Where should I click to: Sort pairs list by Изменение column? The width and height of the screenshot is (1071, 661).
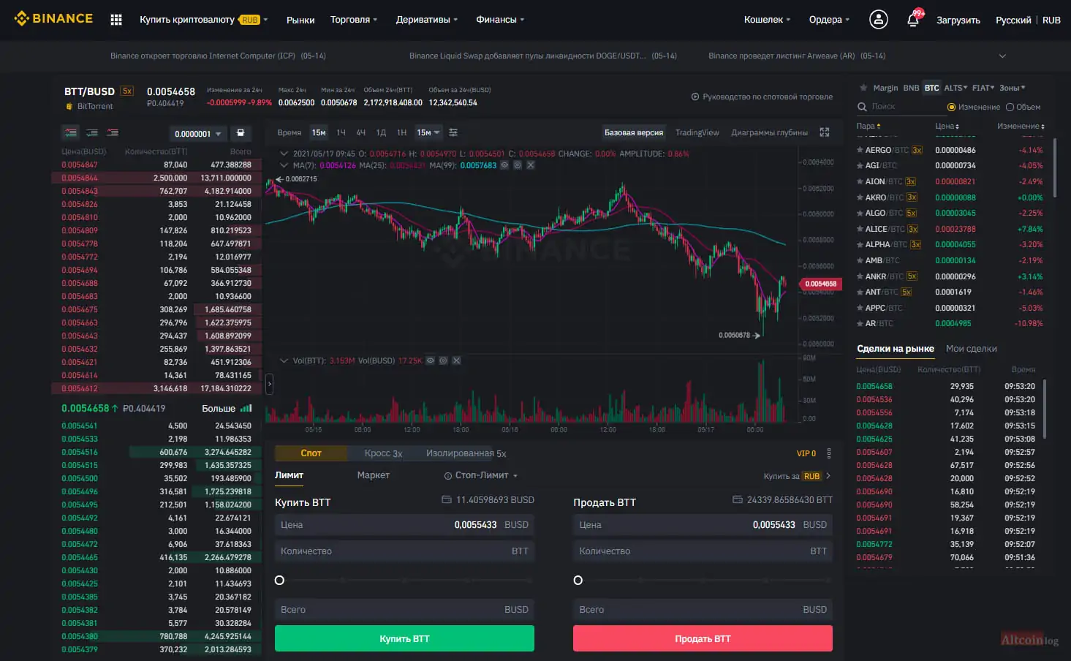point(1021,126)
